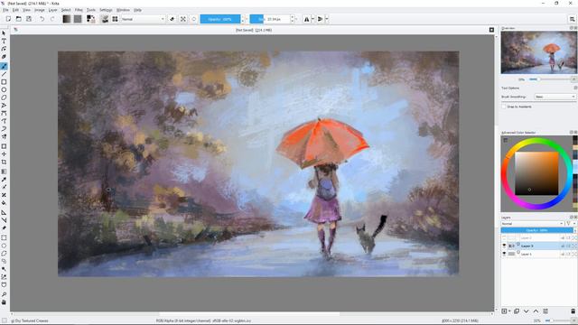This screenshot has width=578, height=325.
Task: Save the document using toolbar icon
Action: (29, 19)
